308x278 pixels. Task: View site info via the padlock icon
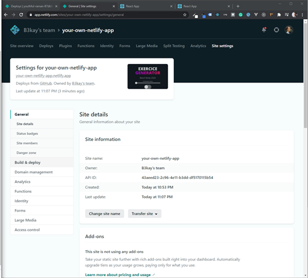click(31, 15)
